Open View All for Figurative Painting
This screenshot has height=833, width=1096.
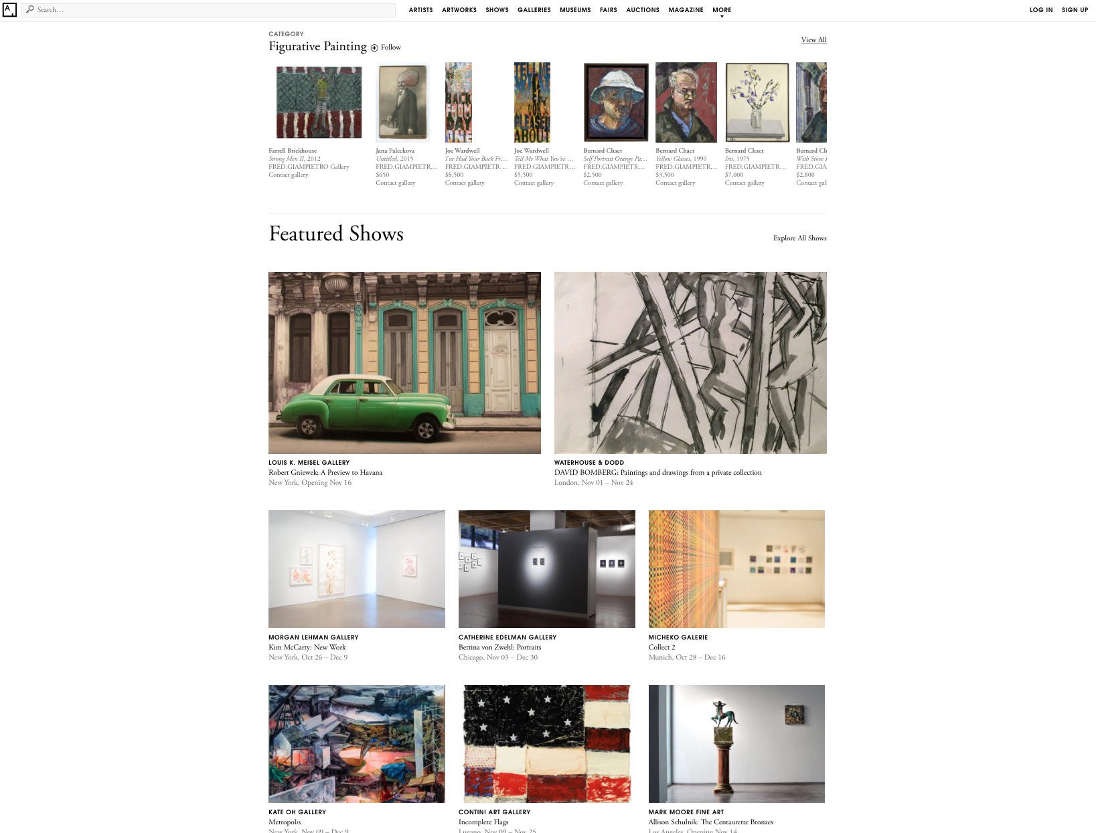(813, 40)
